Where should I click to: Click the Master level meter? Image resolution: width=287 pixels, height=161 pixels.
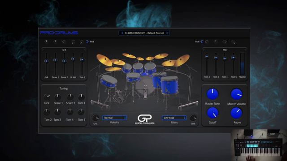(x=242, y=64)
